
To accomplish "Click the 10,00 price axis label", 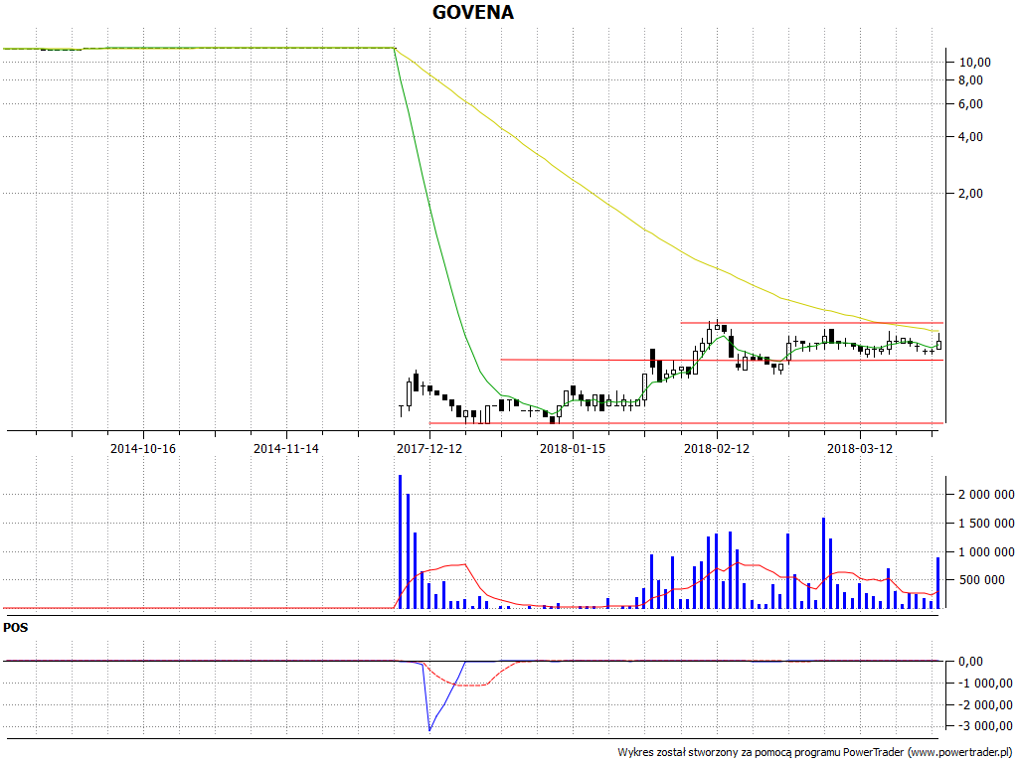I will [974, 62].
